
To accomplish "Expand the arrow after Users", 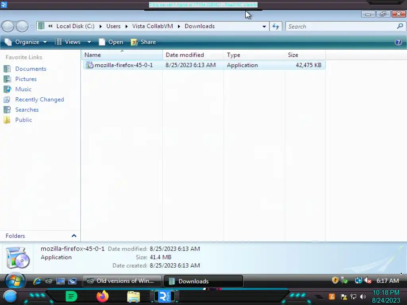I will coord(126,27).
